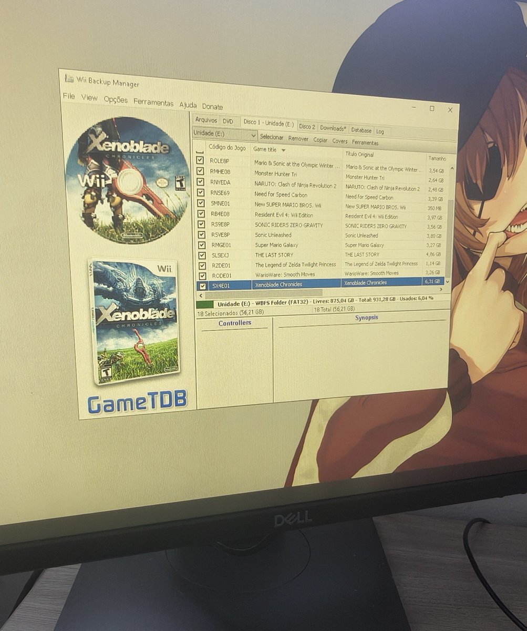
Task: Open the Opções menu
Action: click(x=116, y=100)
